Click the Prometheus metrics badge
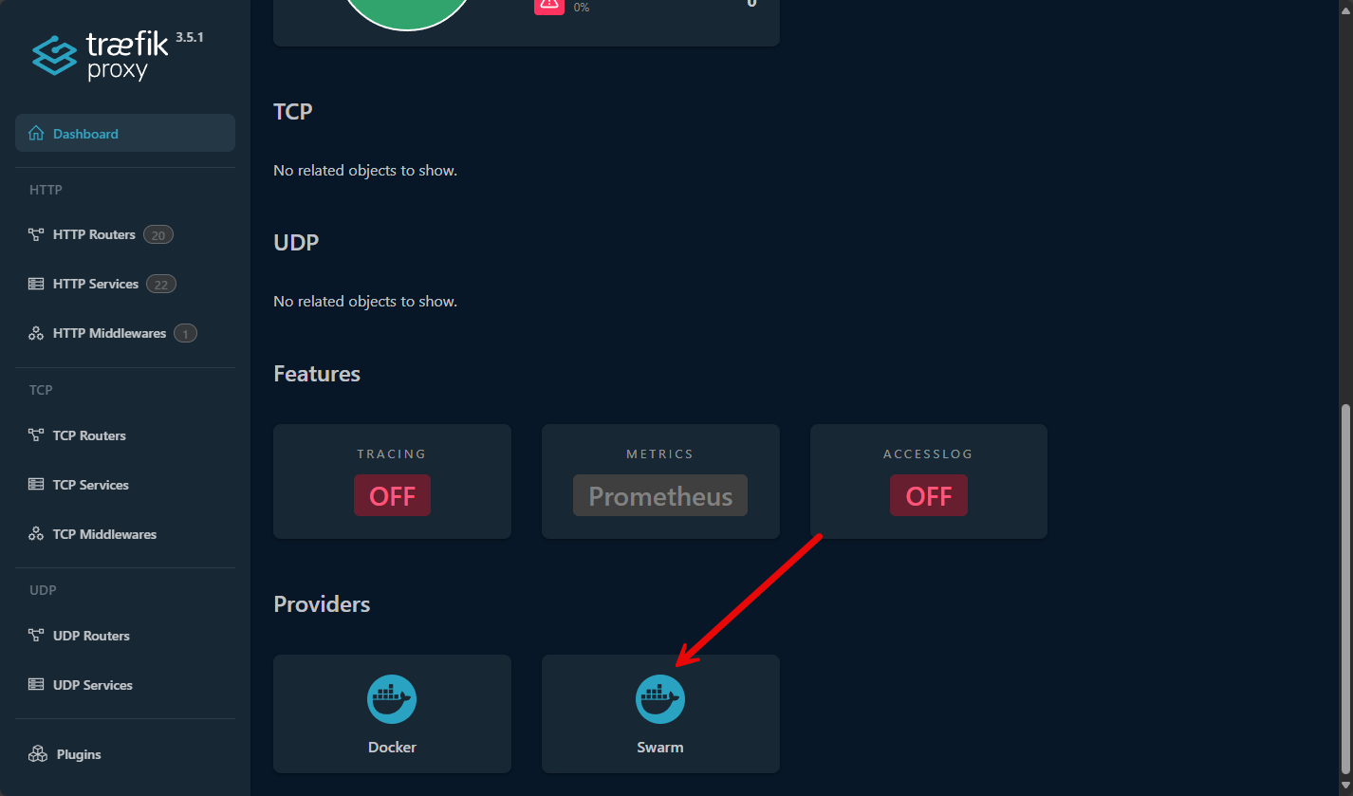This screenshot has height=796, width=1353. tap(660, 495)
